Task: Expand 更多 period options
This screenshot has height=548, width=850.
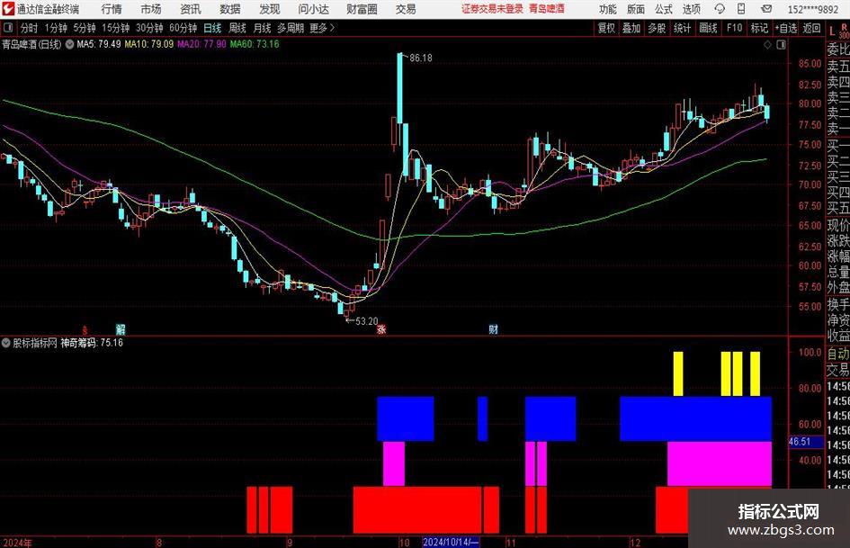Action: (322, 28)
